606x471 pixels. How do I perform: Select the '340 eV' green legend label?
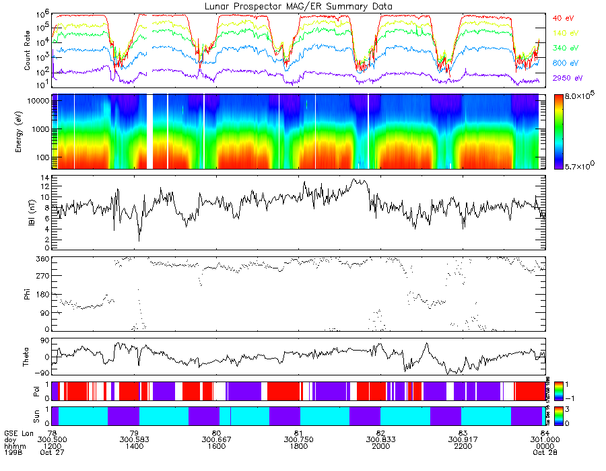tap(566, 48)
